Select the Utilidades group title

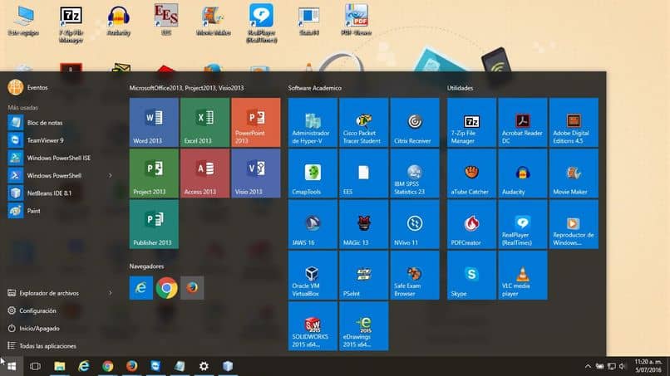[x=460, y=88]
